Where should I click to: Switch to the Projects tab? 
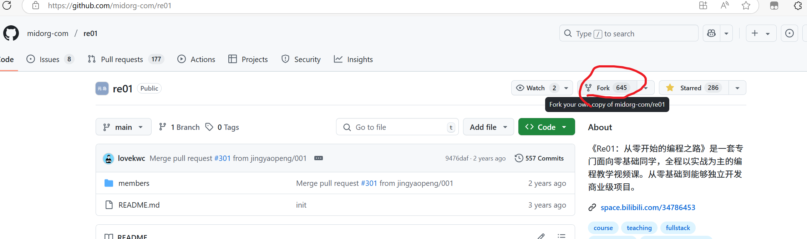[248, 59]
